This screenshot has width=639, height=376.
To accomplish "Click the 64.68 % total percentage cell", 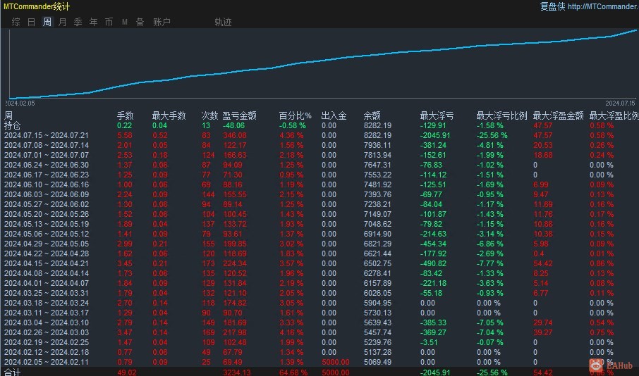I will point(293,372).
